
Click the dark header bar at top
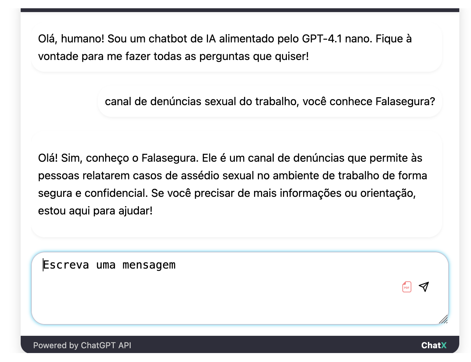coord(240,10)
